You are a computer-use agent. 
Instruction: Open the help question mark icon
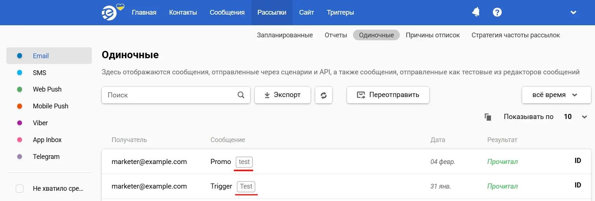point(497,12)
